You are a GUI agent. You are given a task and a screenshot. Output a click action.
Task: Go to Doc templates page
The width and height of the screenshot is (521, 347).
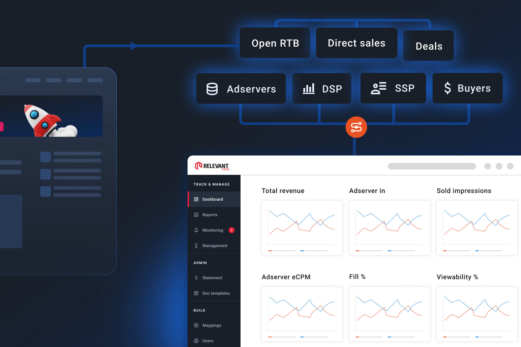[214, 293]
